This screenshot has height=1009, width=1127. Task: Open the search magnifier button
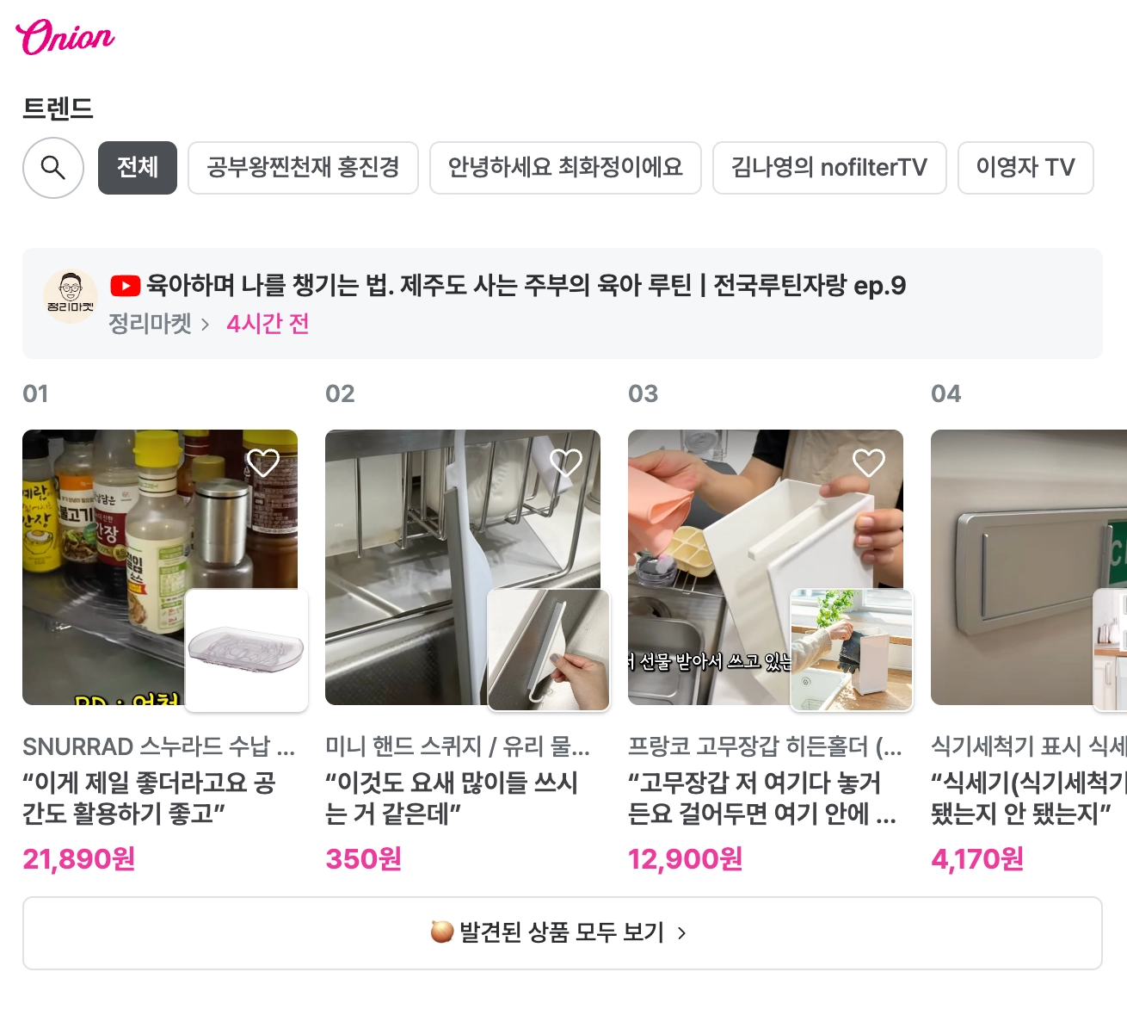[x=53, y=168]
